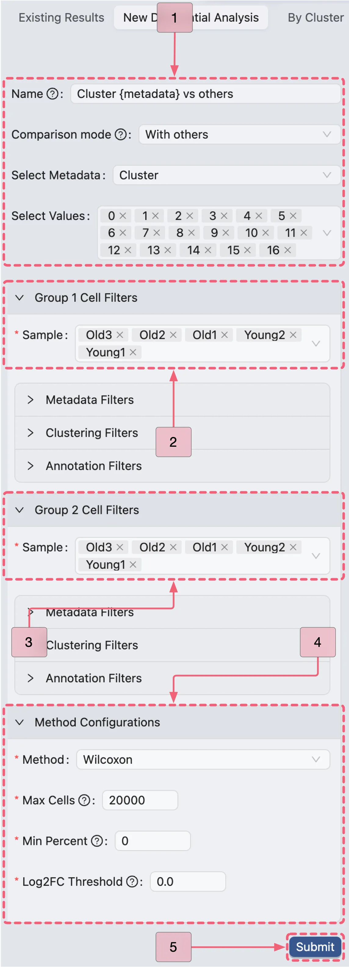Expand Group 1 Clustering Filters
This screenshot has width=349, height=967.
[x=92, y=433]
